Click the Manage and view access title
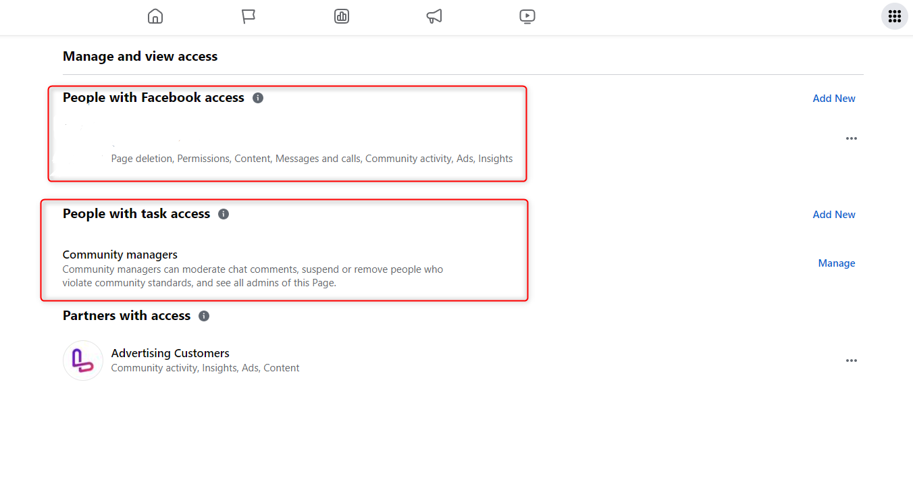The height and width of the screenshot is (503, 913). coord(140,57)
